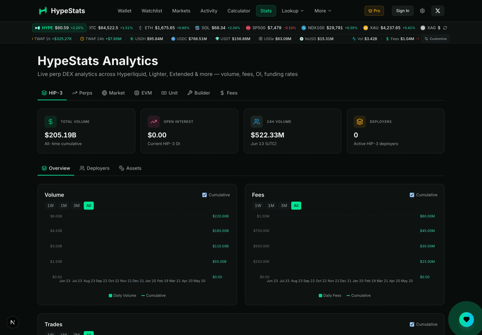Click the heart icon floating button
The height and width of the screenshot is (335, 482).
click(x=467, y=320)
